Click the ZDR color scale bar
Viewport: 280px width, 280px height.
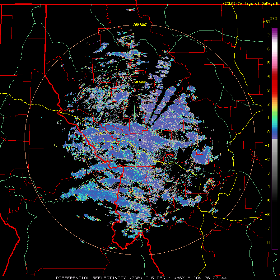point(275,138)
